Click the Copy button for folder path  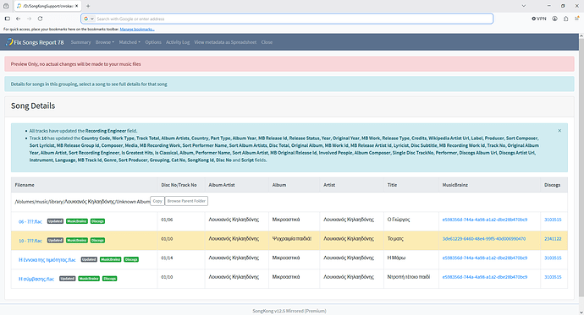[x=157, y=201]
